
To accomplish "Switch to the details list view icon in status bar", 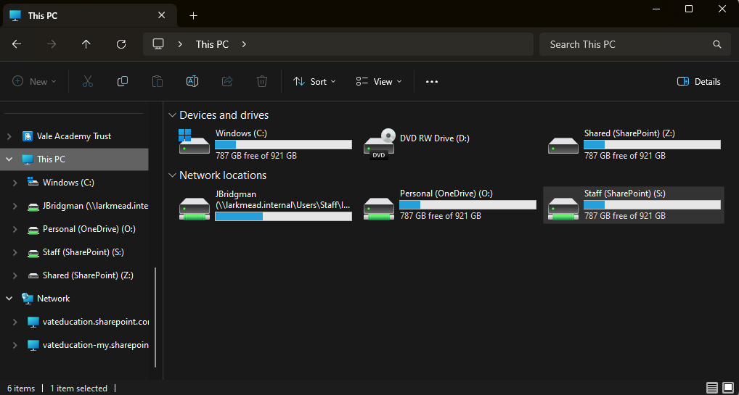I will click(x=712, y=388).
